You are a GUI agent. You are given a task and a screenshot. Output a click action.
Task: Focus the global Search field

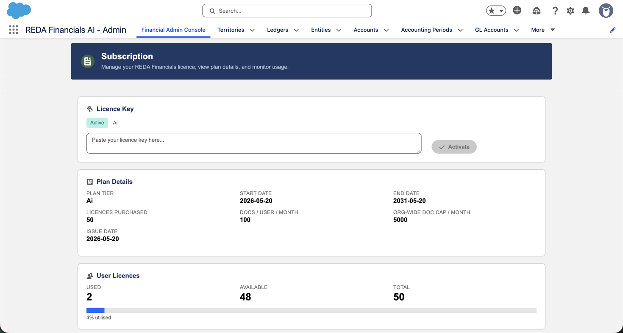point(287,11)
